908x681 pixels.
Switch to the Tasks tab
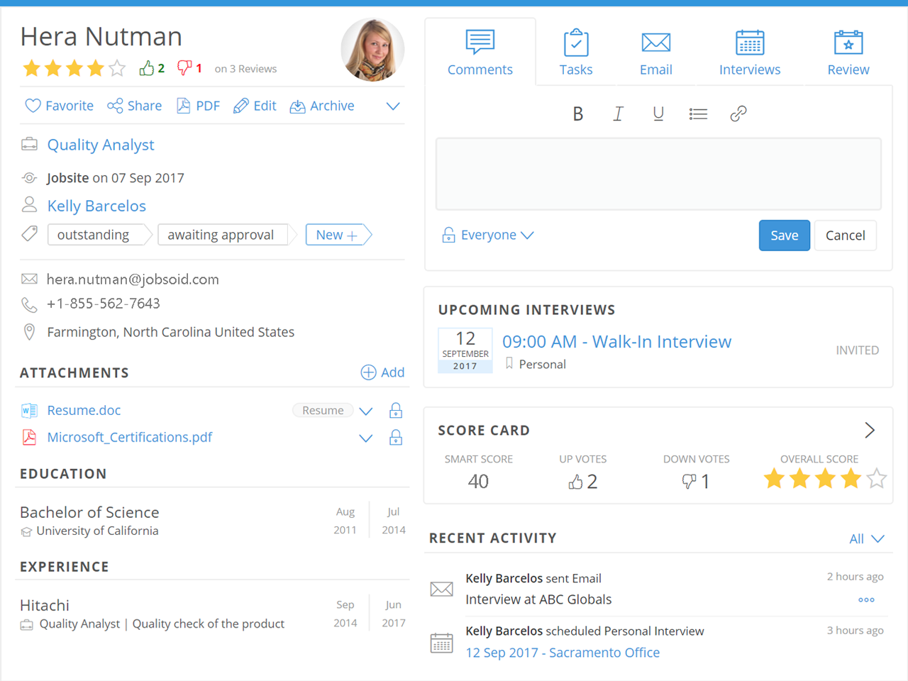[576, 52]
